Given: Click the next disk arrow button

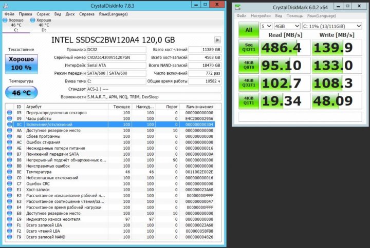Looking at the screenshot, I should point(217,40).
